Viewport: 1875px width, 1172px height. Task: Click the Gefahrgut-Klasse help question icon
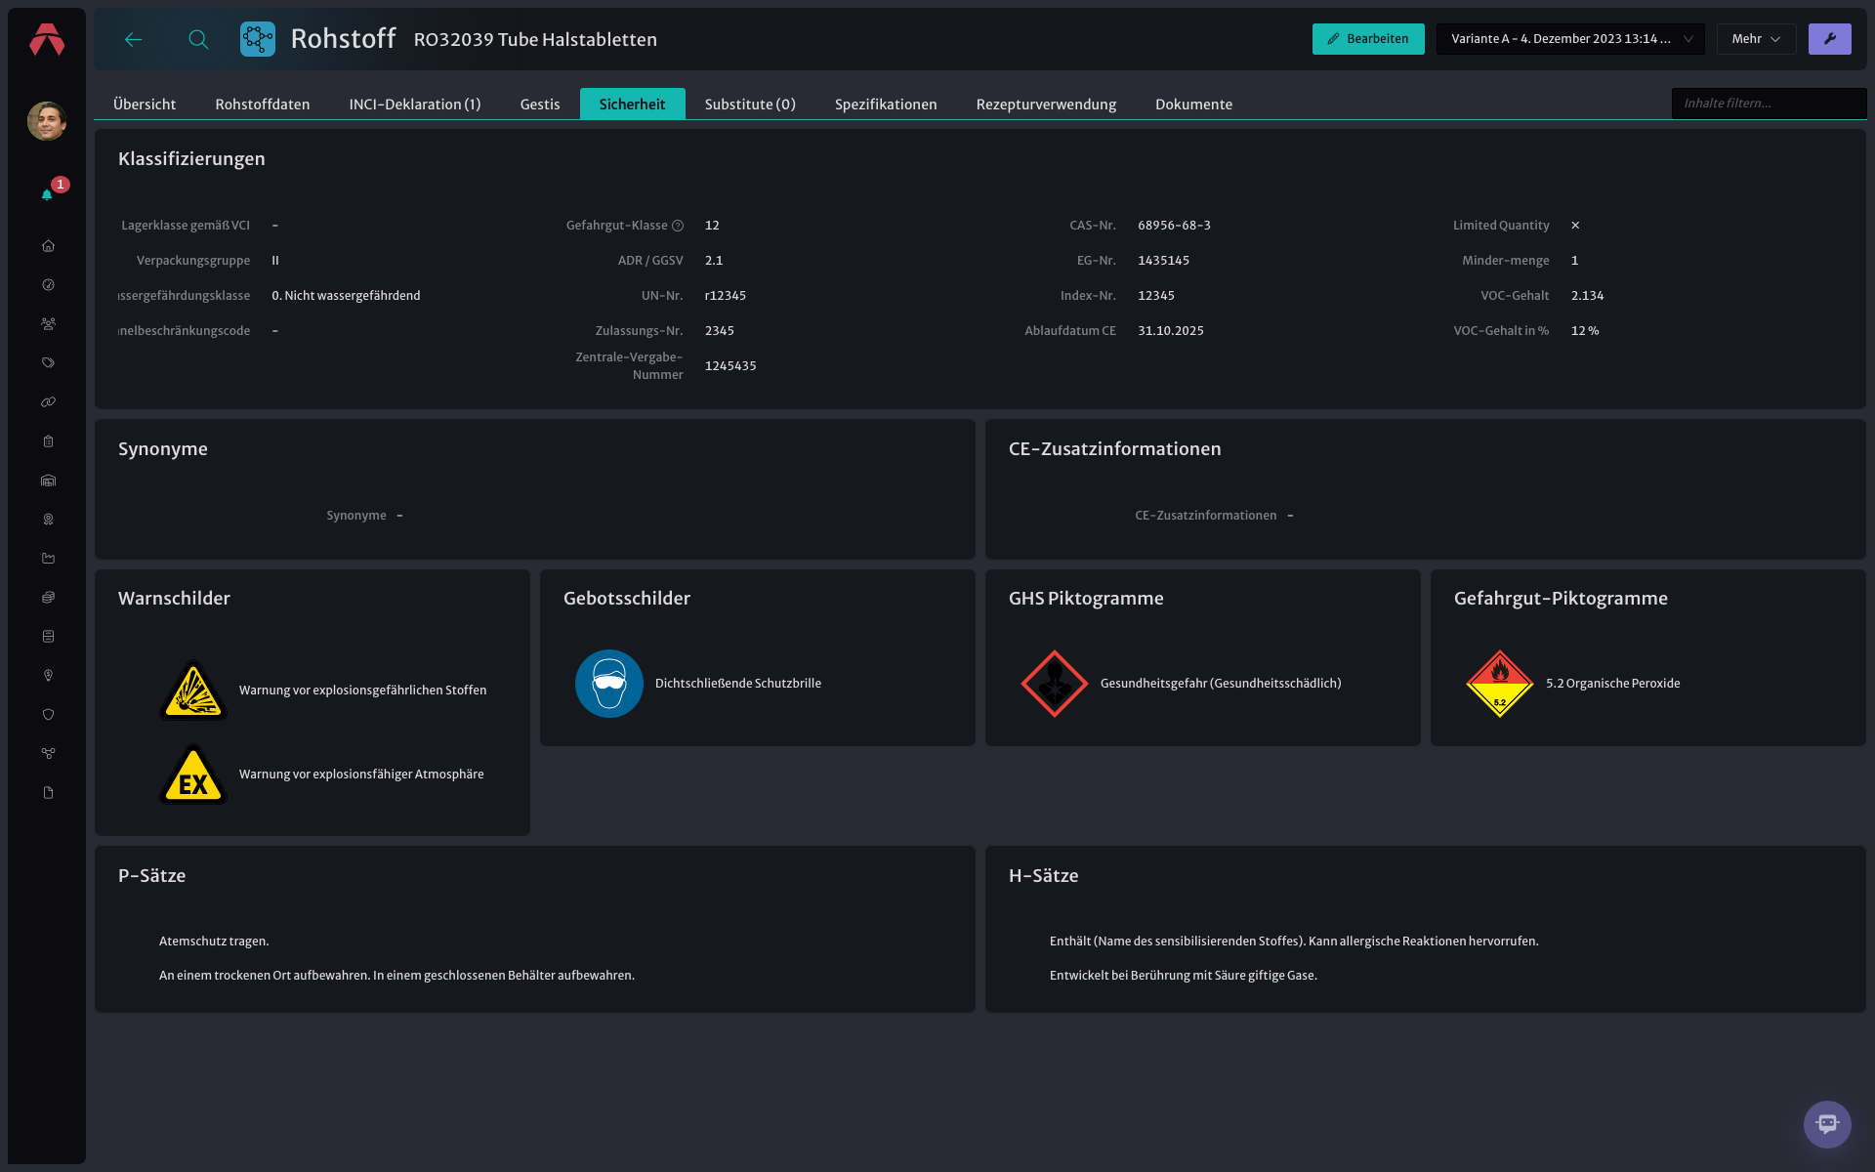pos(678,226)
